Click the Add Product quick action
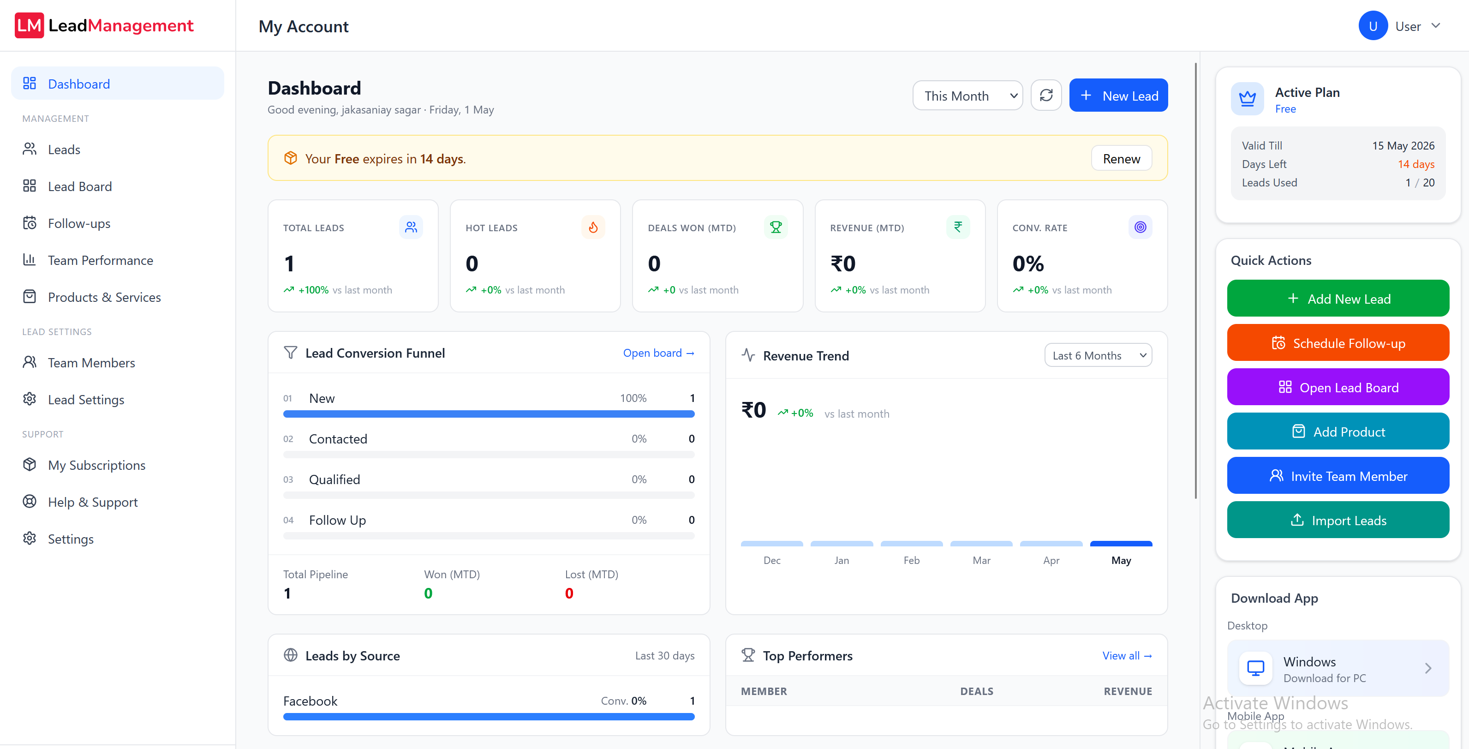This screenshot has height=749, width=1469. tap(1338, 432)
